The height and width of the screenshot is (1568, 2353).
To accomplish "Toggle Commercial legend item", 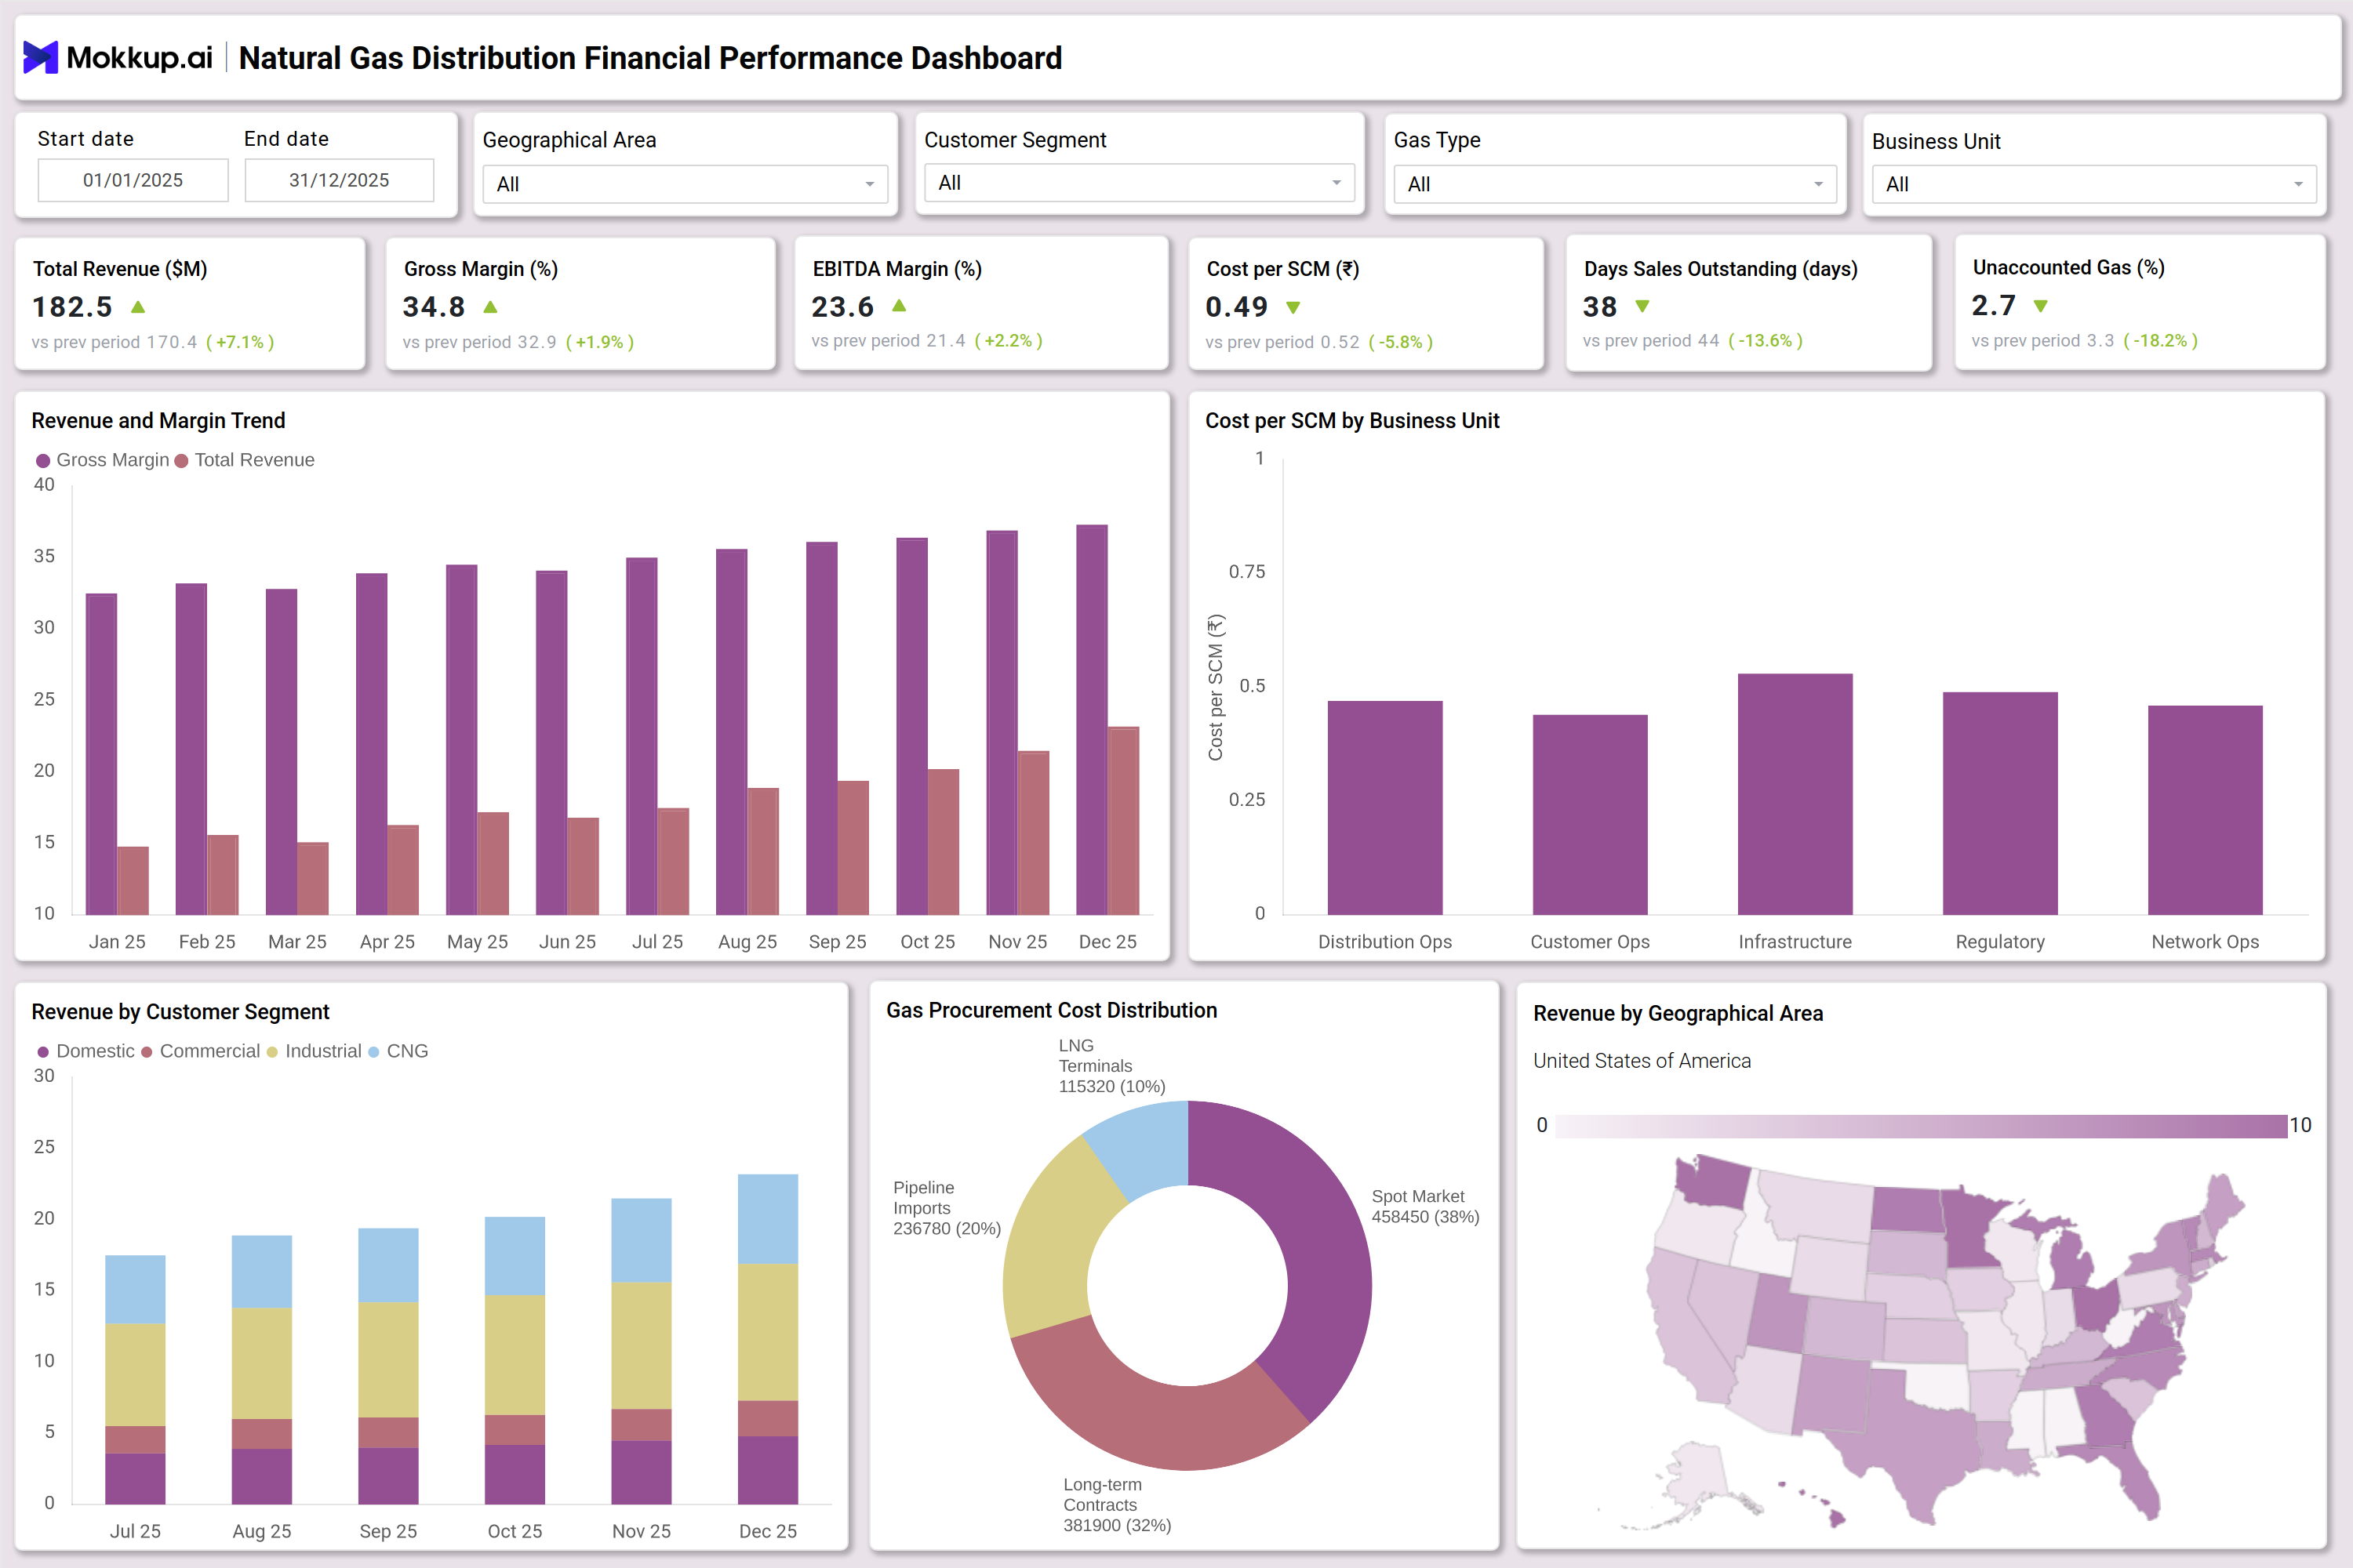I will pos(201,1051).
